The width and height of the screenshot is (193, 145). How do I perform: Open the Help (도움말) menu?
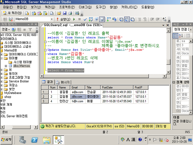148,7
